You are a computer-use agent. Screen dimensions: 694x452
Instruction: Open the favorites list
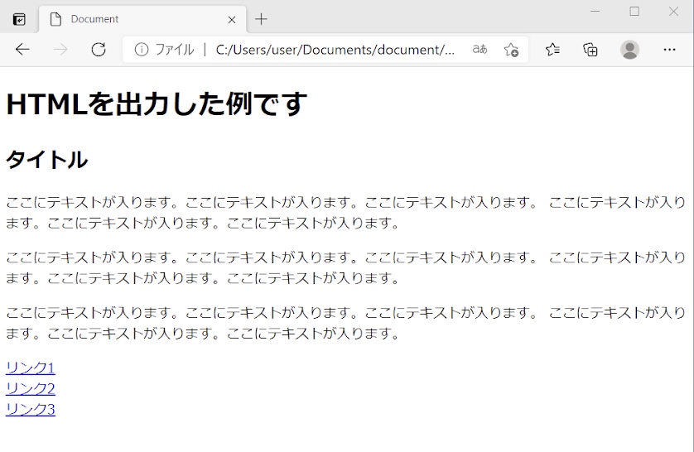[552, 50]
